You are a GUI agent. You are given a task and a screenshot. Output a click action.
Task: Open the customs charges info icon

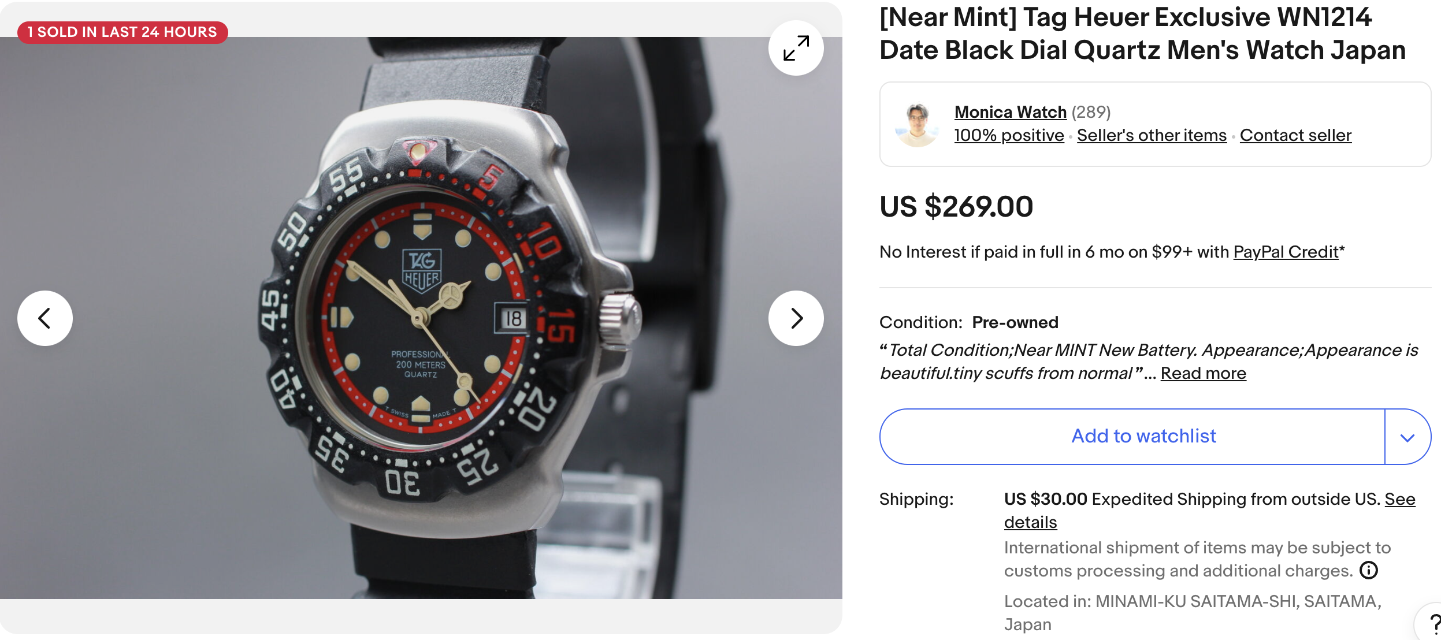point(1369,571)
